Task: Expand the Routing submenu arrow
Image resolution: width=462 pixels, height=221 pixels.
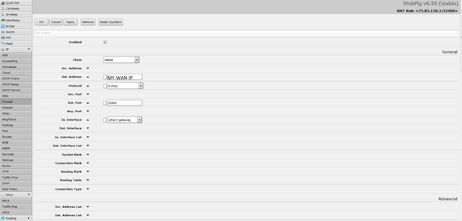Action: tap(29, 218)
